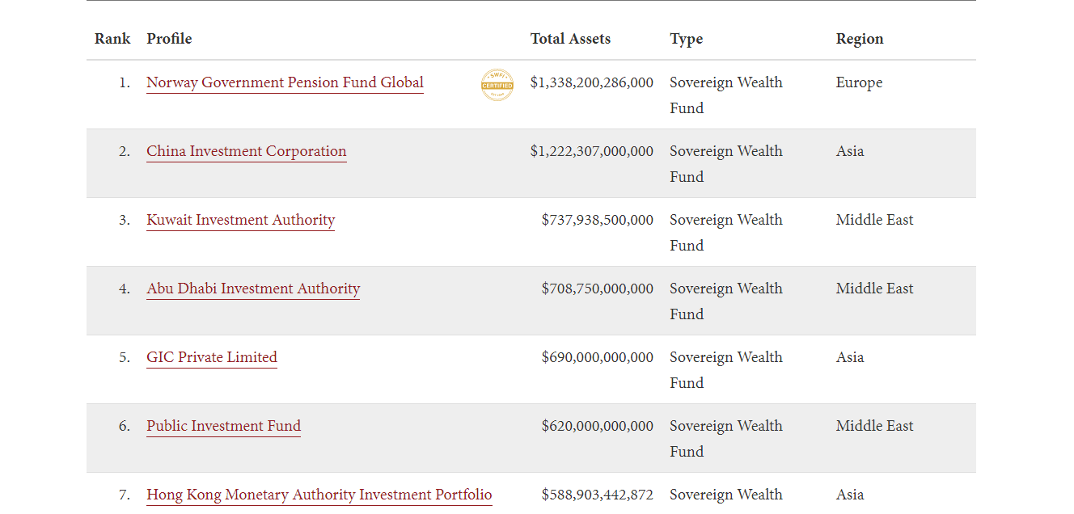The image size is (1074, 514).
Task: Click China Investment Corporation's $1,222,307,000,000 assets
Action: [591, 151]
